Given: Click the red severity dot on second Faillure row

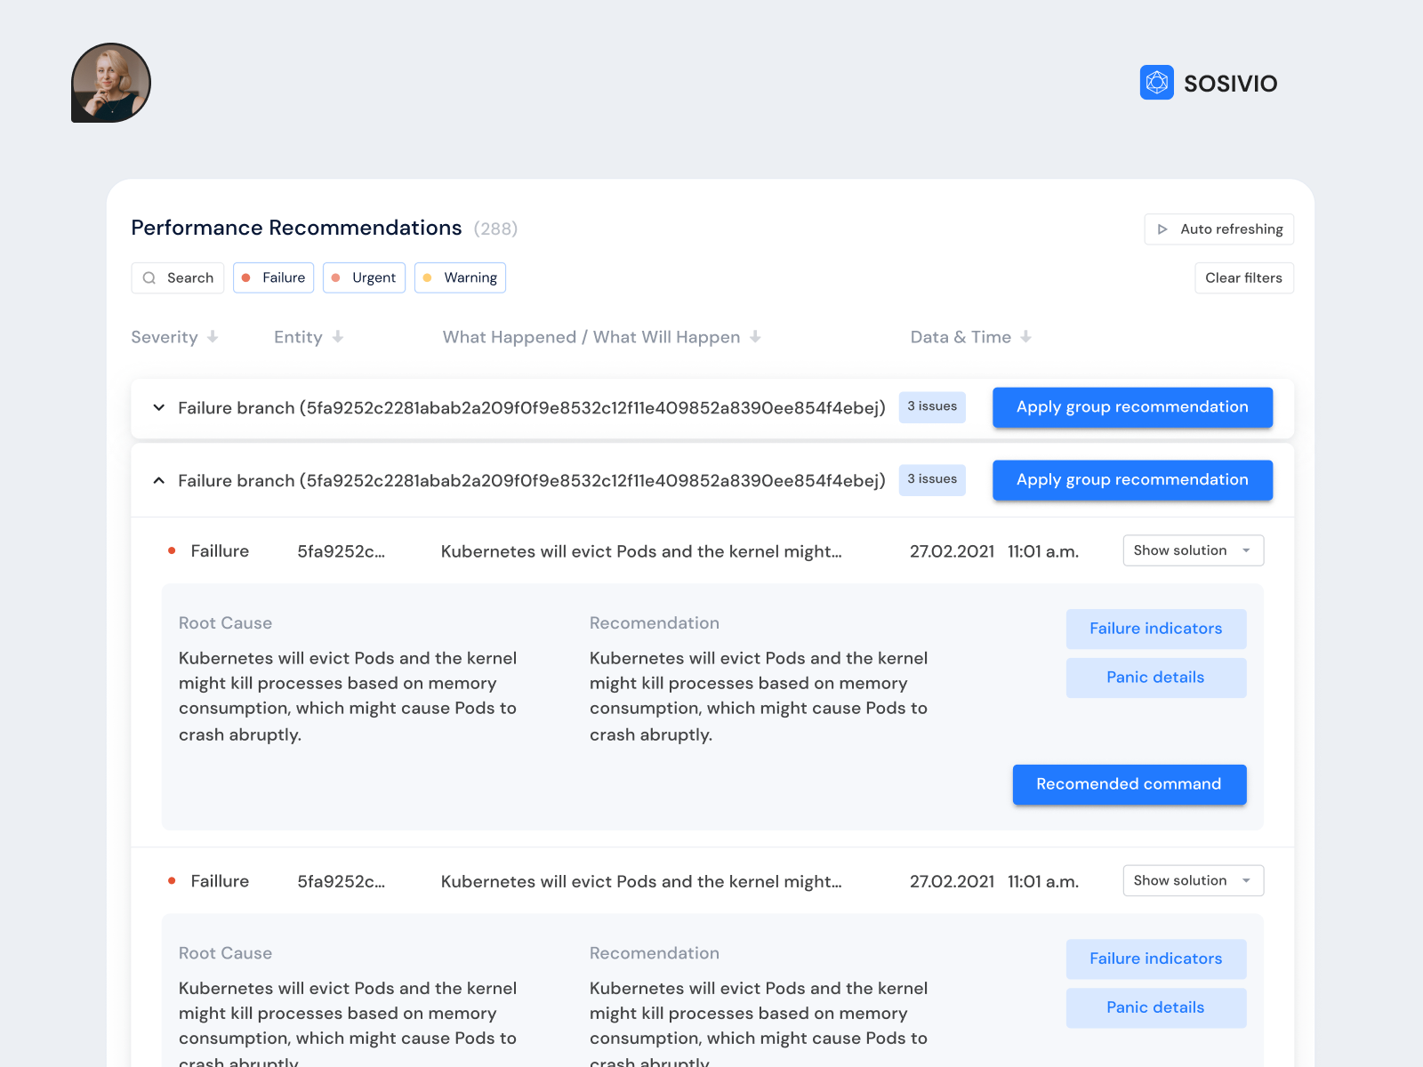Looking at the screenshot, I should coord(172,881).
